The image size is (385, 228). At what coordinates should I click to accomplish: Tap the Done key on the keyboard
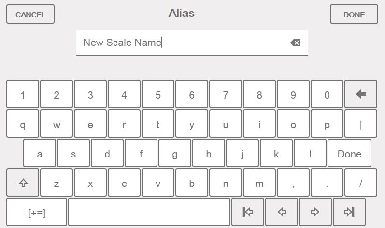(x=349, y=153)
